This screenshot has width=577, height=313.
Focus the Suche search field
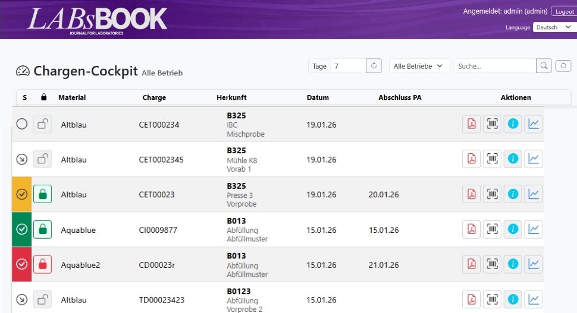(x=495, y=66)
